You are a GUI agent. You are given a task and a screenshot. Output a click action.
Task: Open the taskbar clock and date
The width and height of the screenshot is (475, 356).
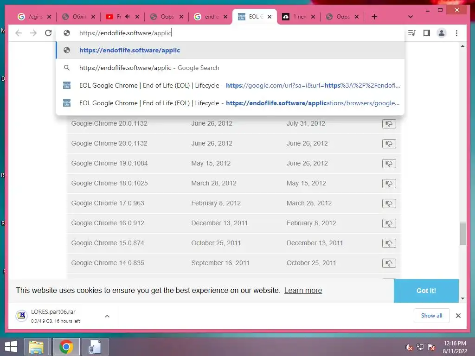point(455,347)
